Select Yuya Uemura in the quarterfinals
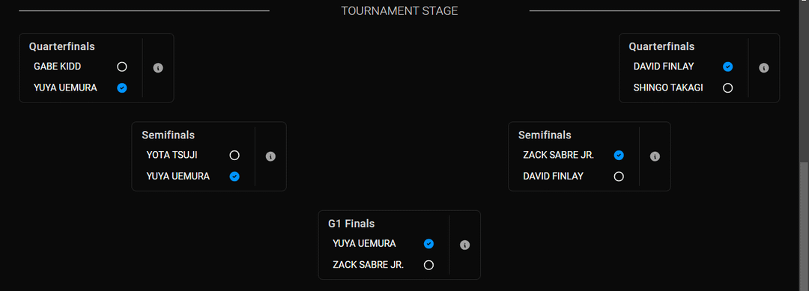809x291 pixels. [x=122, y=88]
